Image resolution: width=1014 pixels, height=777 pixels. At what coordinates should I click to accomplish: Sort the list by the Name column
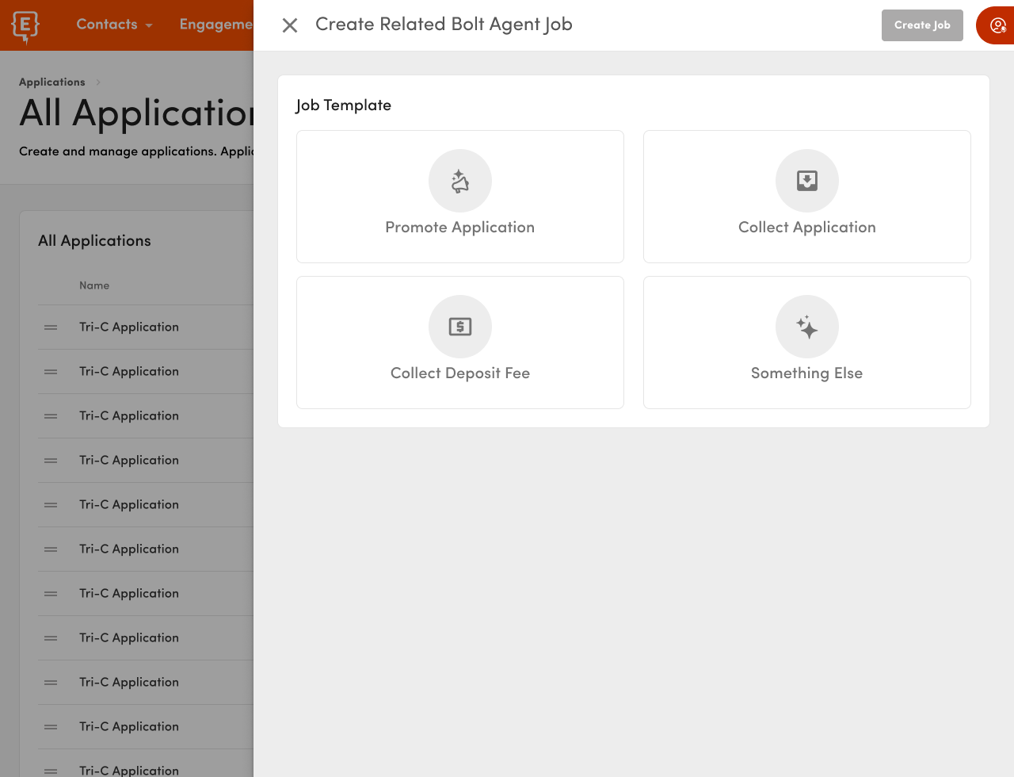(x=94, y=285)
